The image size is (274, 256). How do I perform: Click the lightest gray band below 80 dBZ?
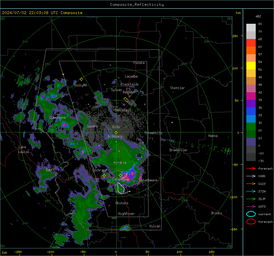coord(251,27)
